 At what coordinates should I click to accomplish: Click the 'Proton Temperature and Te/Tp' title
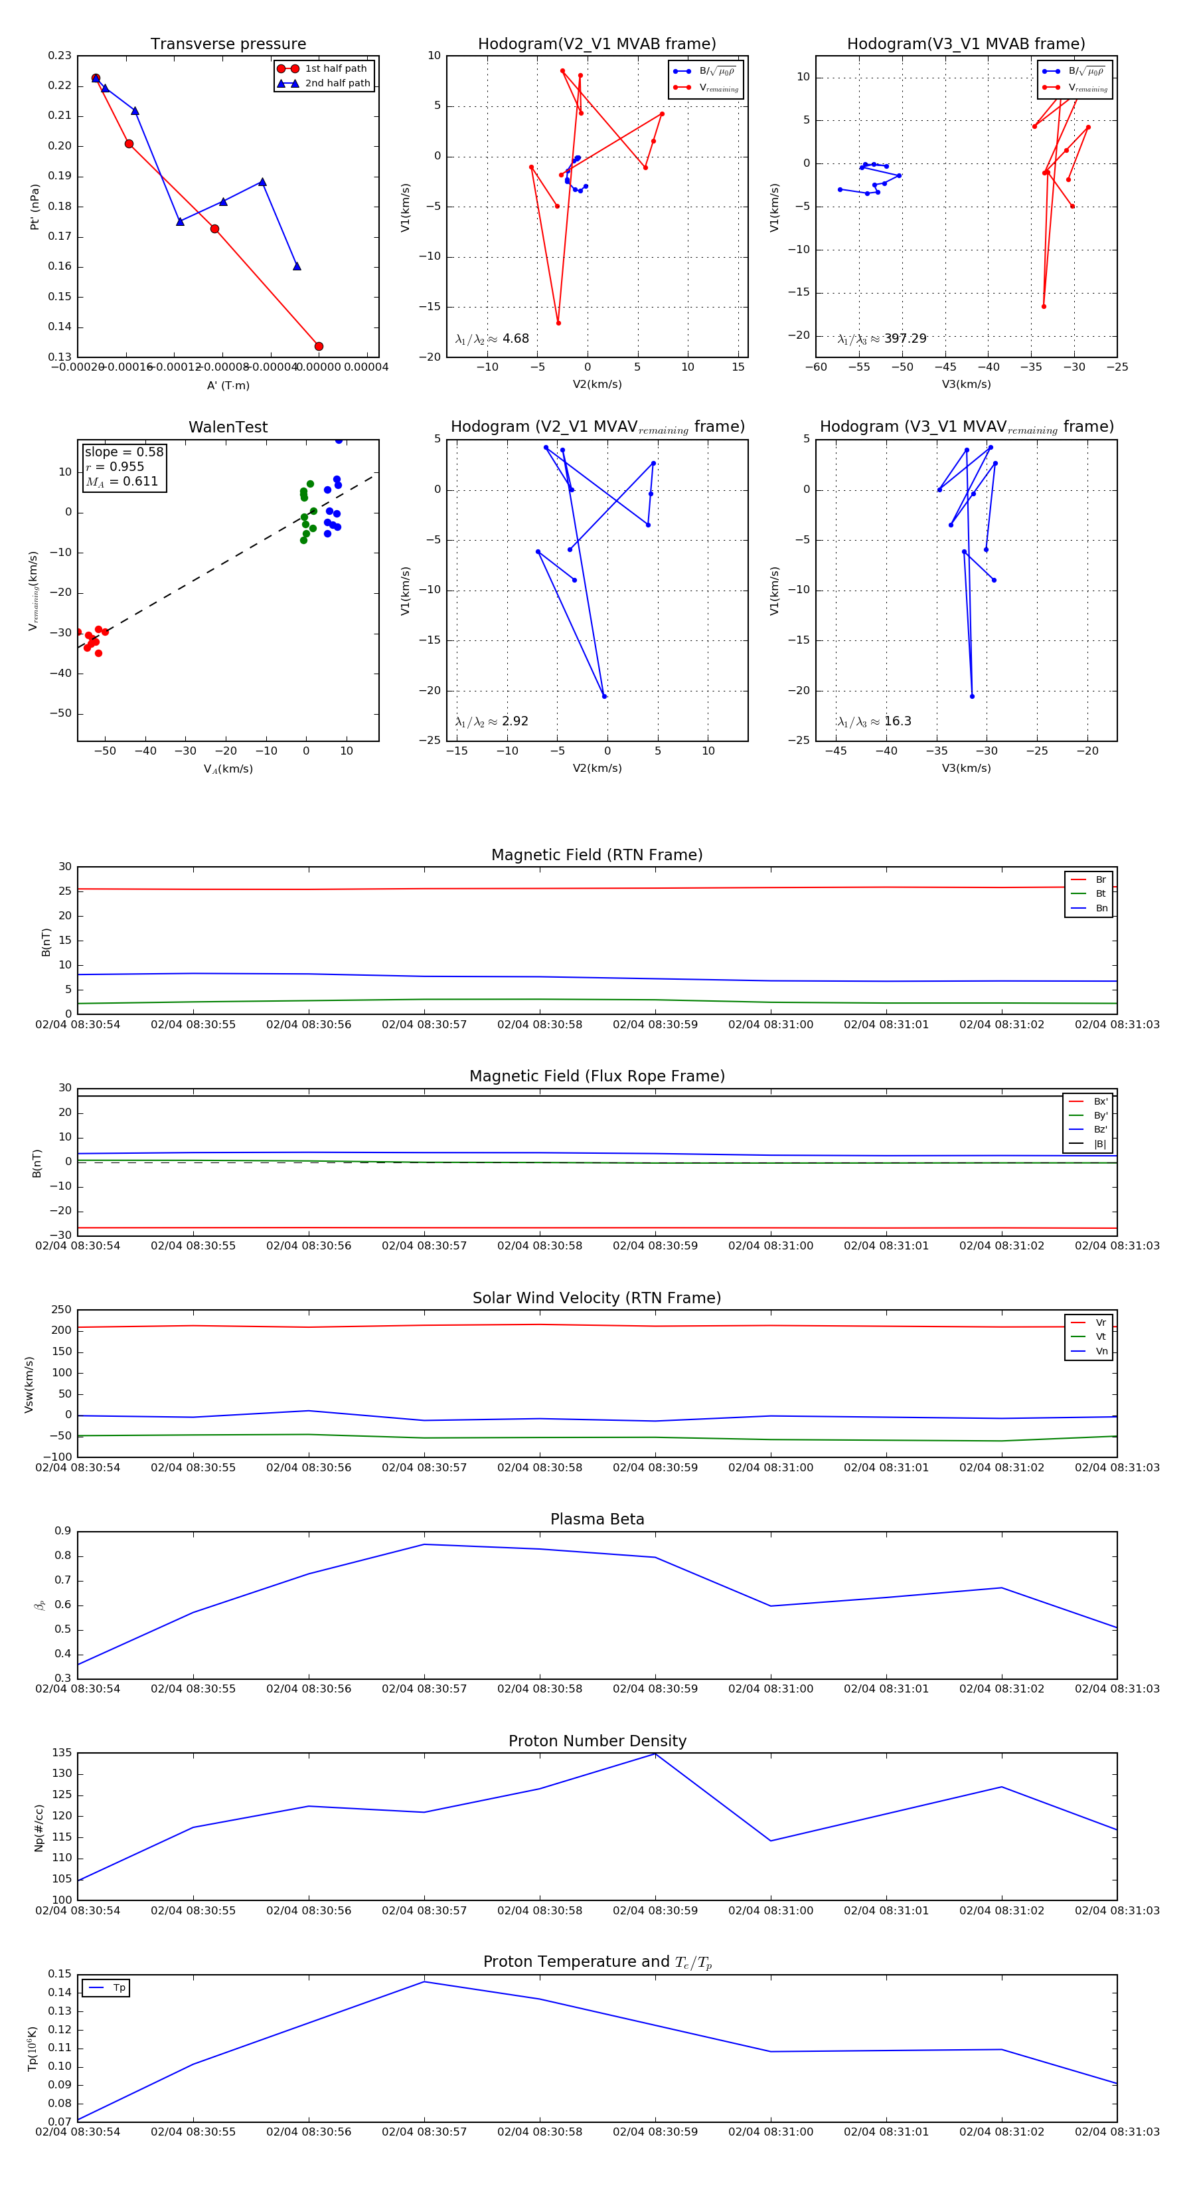pyautogui.click(x=597, y=1962)
